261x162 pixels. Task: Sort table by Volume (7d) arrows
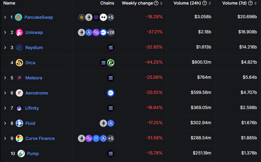point(255,3)
